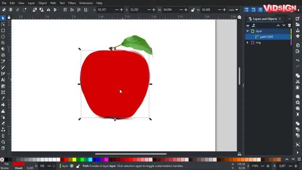Open the Layer menu
Screen dimensions: 302x170
tap(31, 3)
